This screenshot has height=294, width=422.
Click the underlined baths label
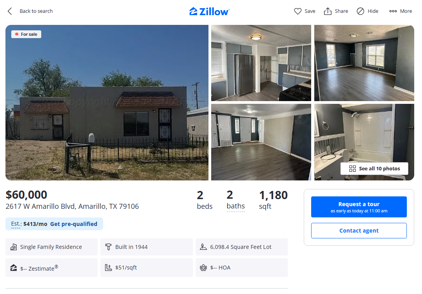click(236, 206)
